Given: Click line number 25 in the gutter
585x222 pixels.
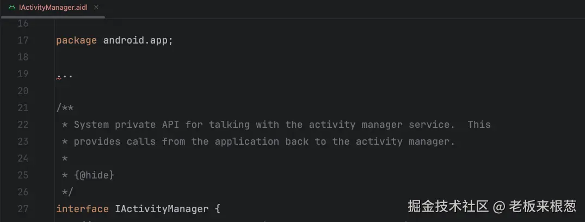Looking at the screenshot, I should click(23, 175).
